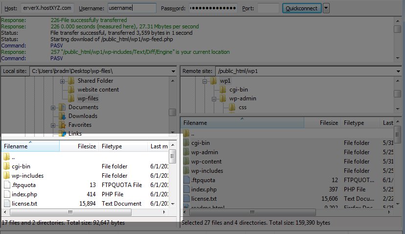Select wp1 folder in remote tree

(x=225, y=81)
